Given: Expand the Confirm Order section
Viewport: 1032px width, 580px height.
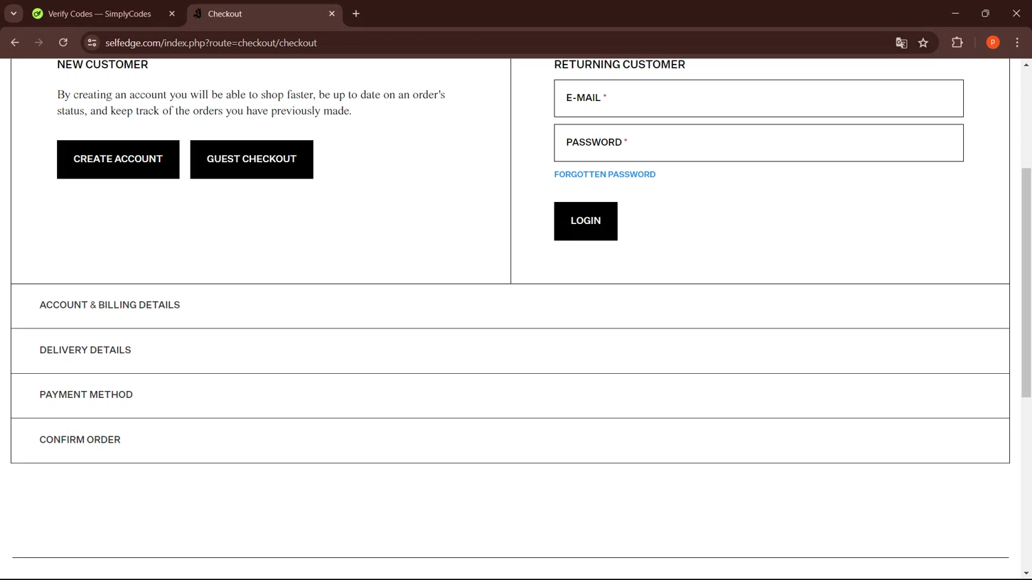Looking at the screenshot, I should pos(510,440).
